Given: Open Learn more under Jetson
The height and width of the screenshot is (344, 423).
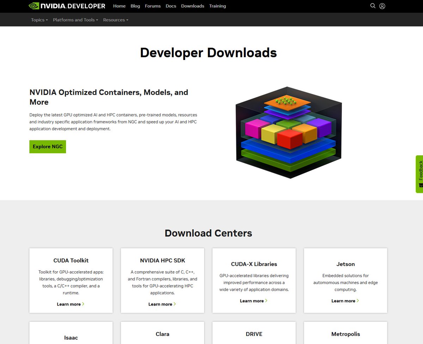Looking at the screenshot, I should (x=345, y=301).
